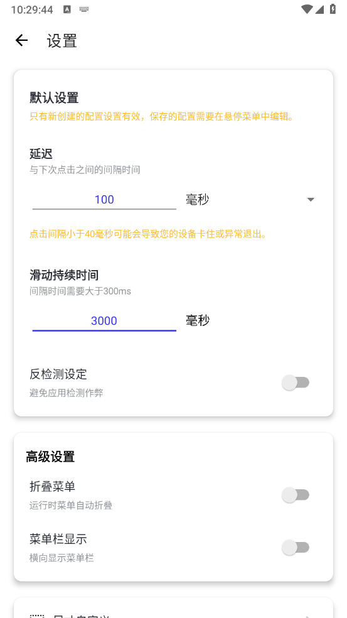Viewport: 347px width, 618px height.
Task: Tap the battery icon in status bar
Action: (x=333, y=9)
